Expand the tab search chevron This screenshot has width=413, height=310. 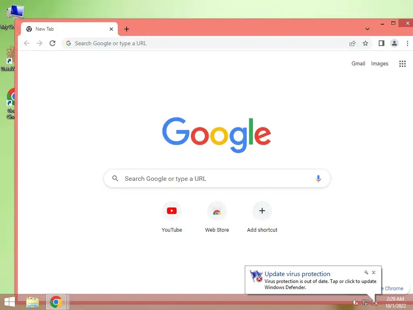point(367,29)
